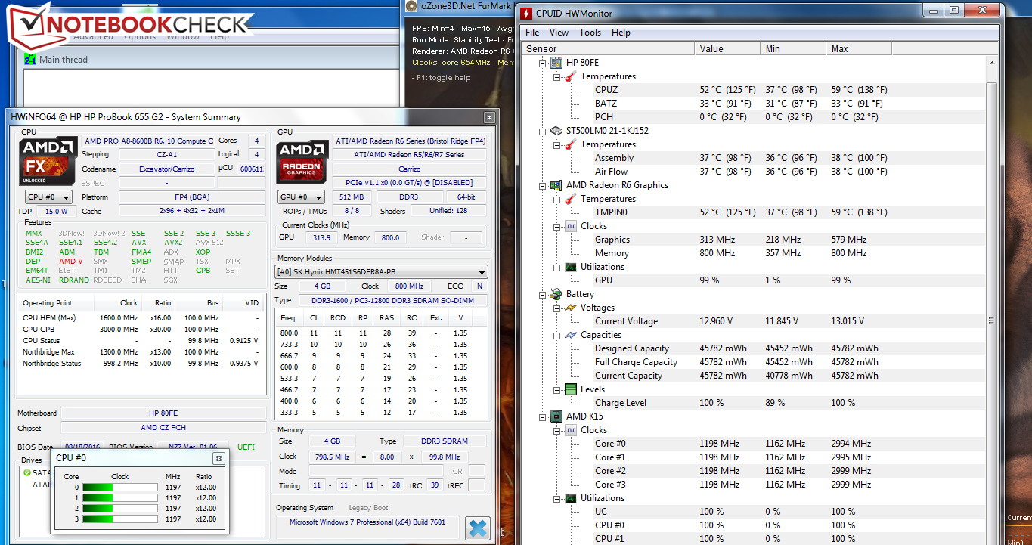The image size is (1032, 545).
Task: Click the Max column header
Action: 859,49
